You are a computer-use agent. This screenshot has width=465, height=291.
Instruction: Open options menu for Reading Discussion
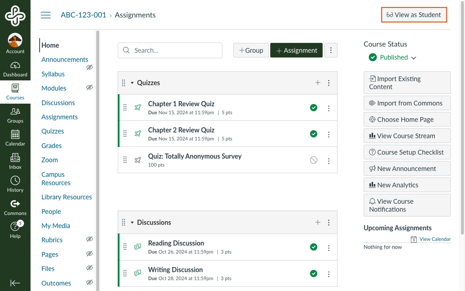pos(329,248)
